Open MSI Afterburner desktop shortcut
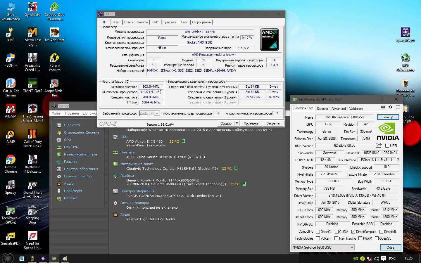The image size is (421, 263). [x=405, y=62]
